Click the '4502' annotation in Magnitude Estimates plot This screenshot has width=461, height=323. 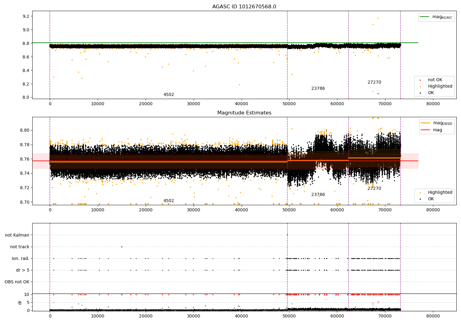(x=169, y=201)
